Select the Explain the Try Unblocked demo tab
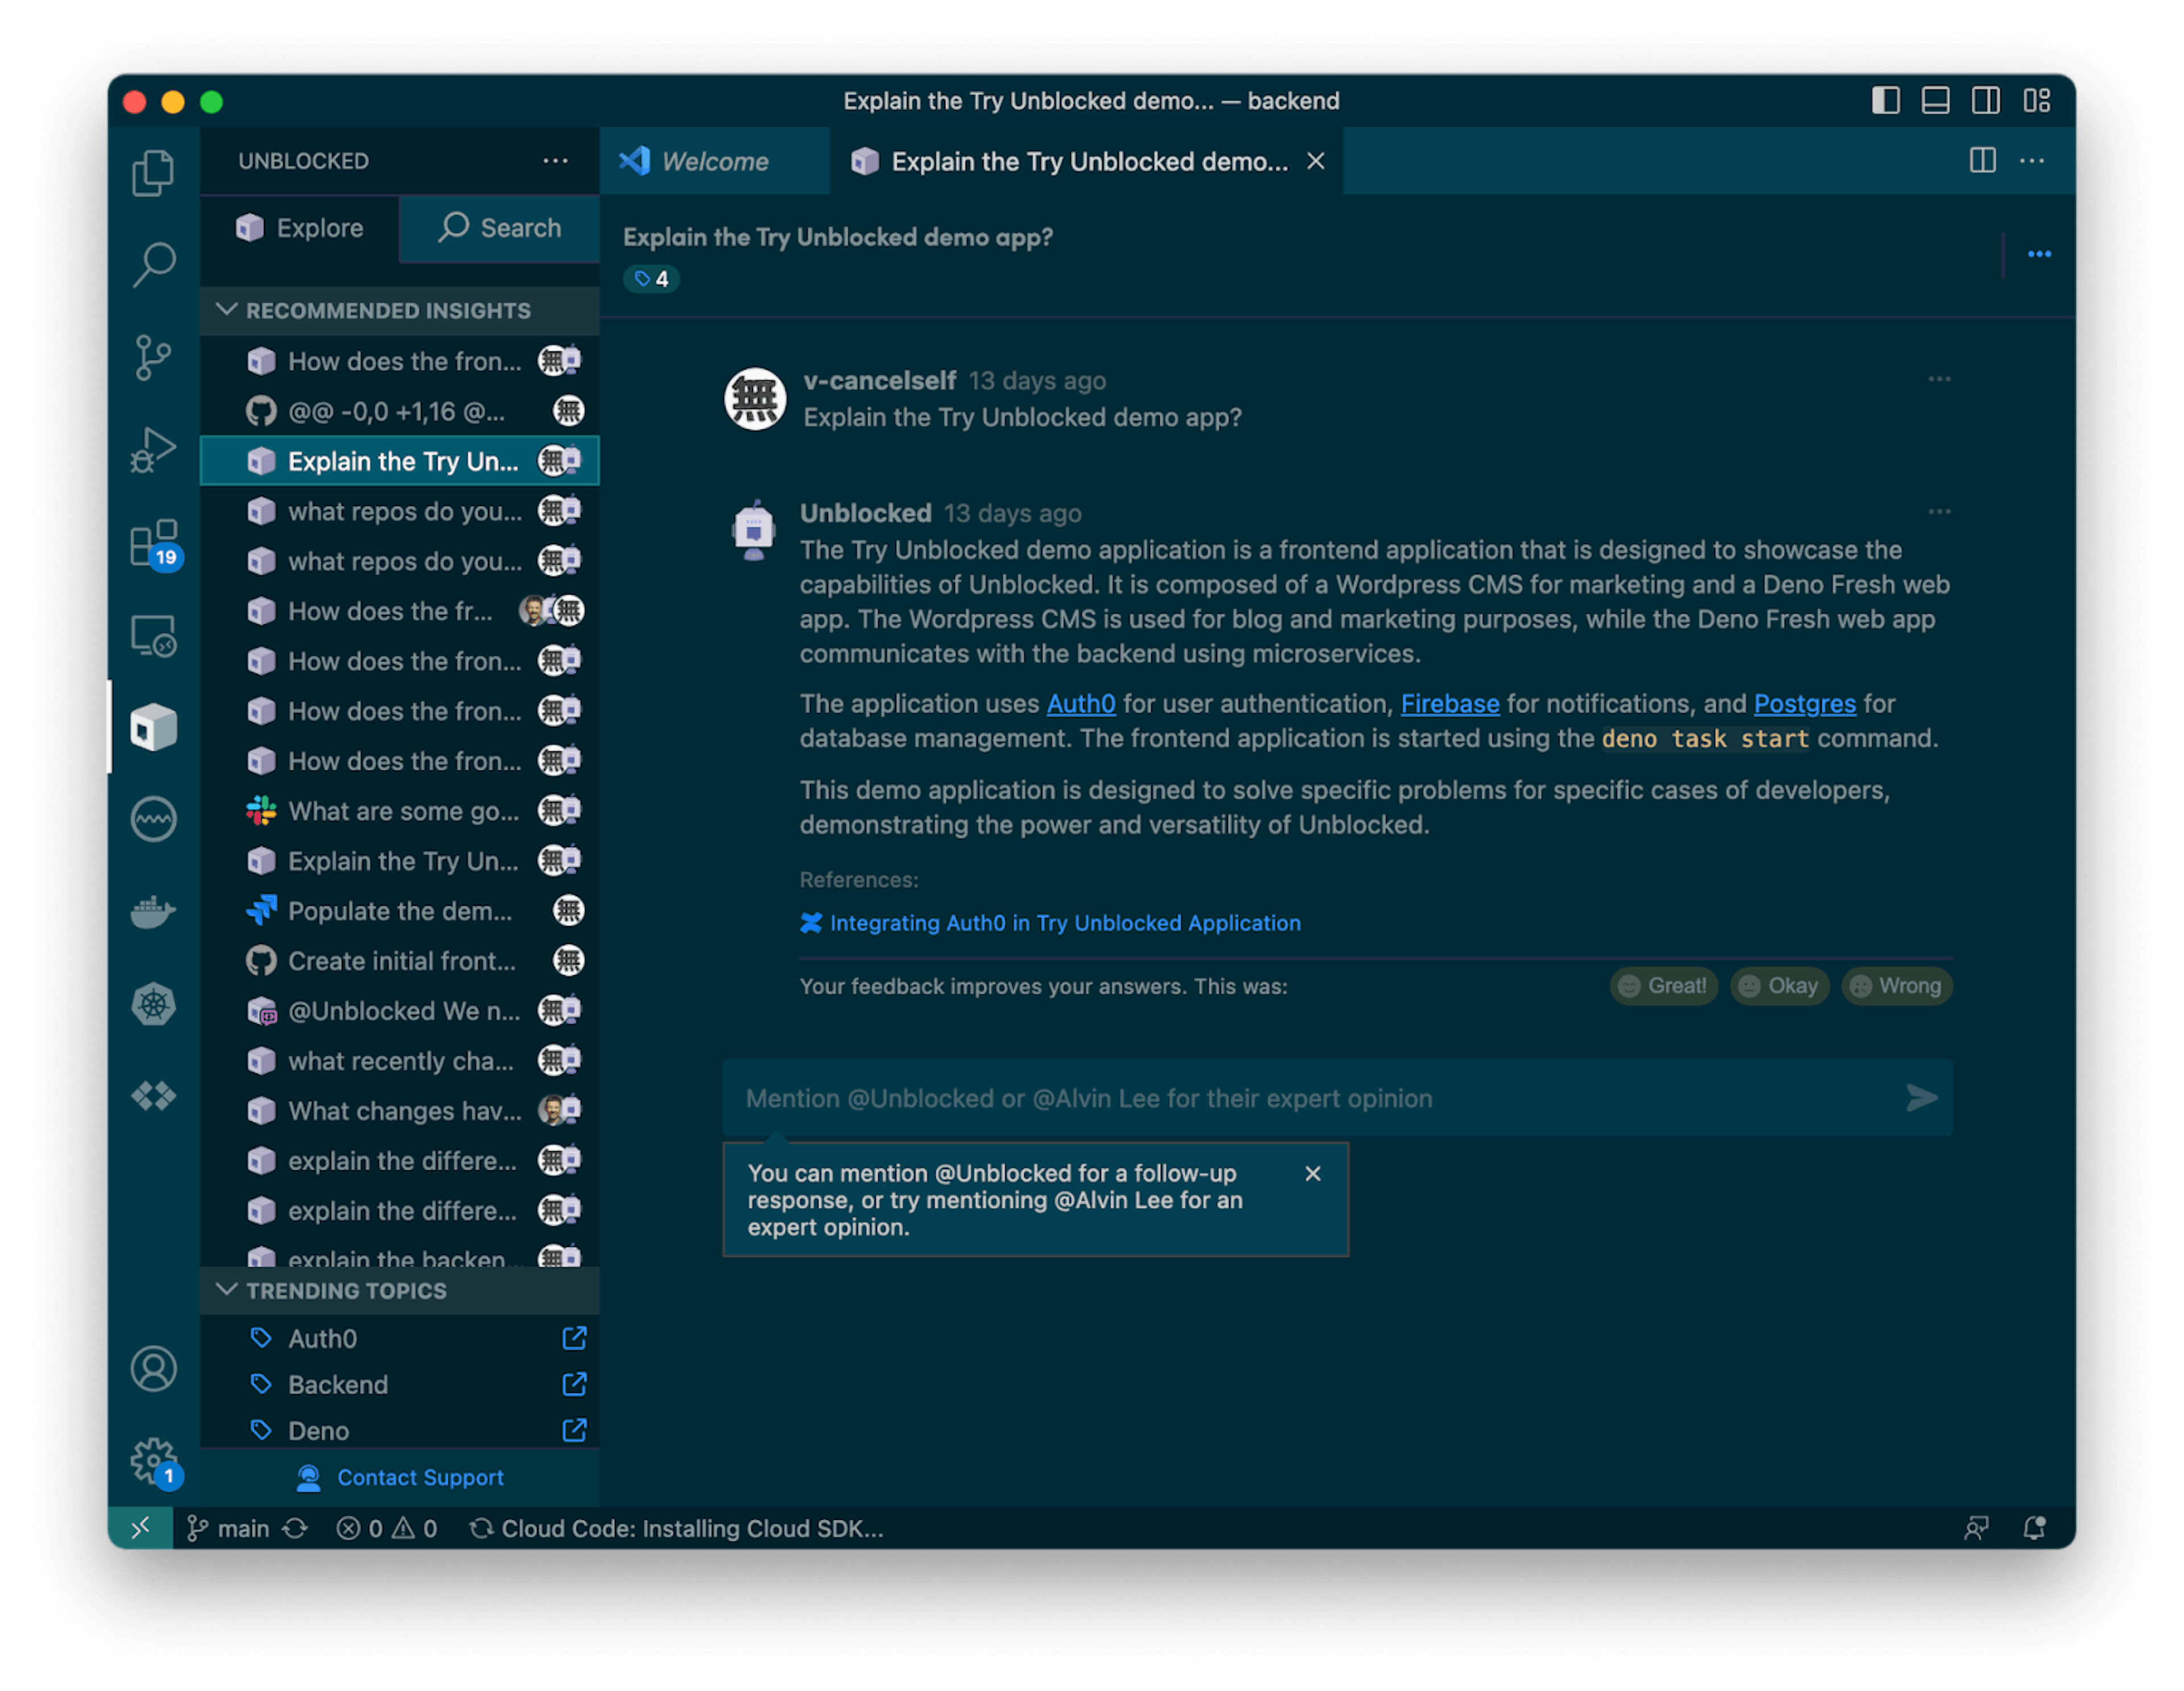The image size is (2184, 1691). 1088,161
